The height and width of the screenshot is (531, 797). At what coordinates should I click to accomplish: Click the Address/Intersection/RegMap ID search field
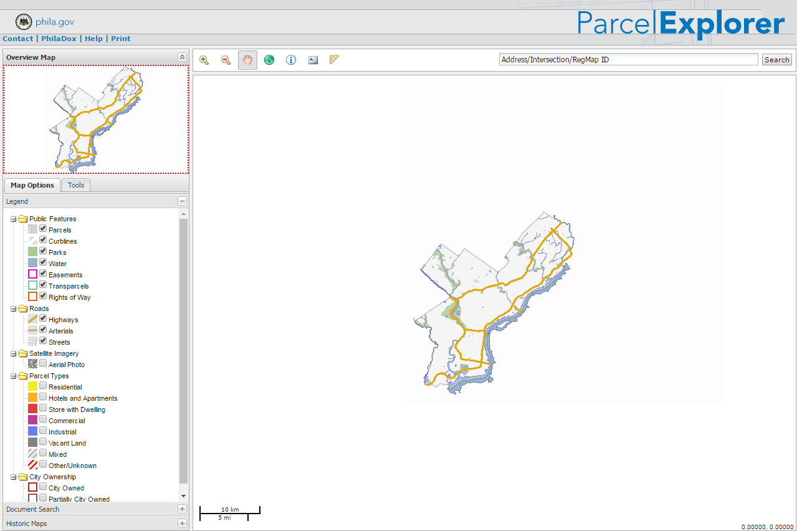pyautogui.click(x=628, y=60)
